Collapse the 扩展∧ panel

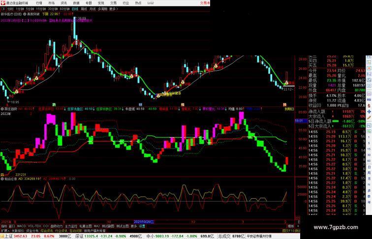[5, 231]
